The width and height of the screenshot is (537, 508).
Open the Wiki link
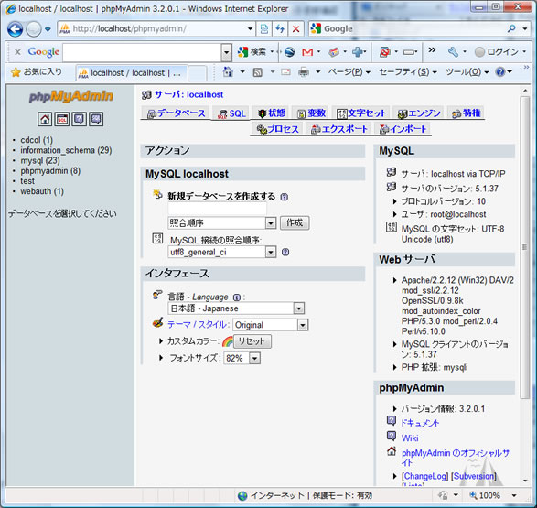410,438
